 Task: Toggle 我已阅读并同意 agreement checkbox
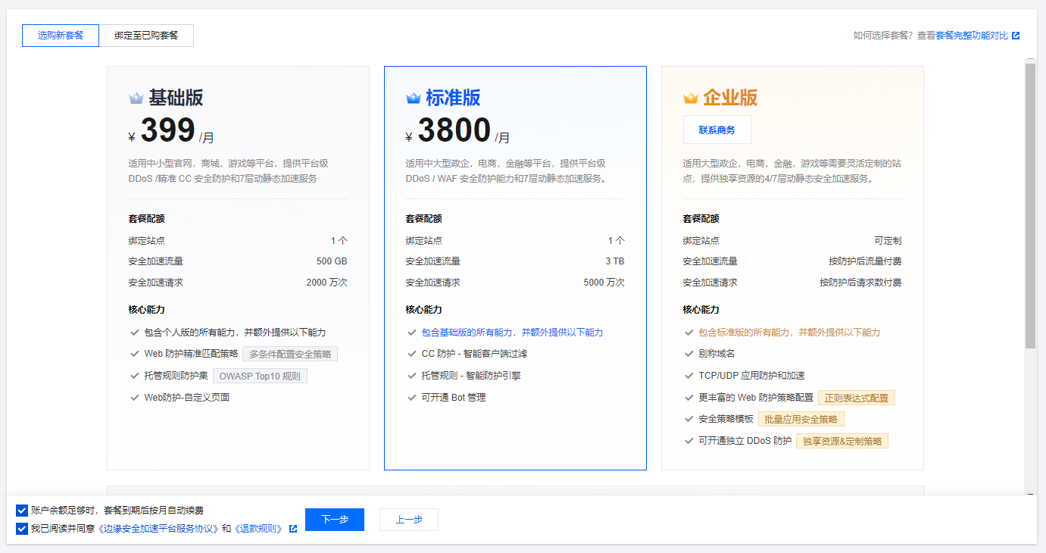click(x=21, y=529)
